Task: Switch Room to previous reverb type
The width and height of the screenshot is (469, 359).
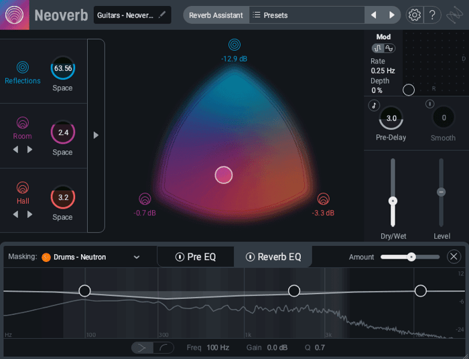Action: pos(15,149)
